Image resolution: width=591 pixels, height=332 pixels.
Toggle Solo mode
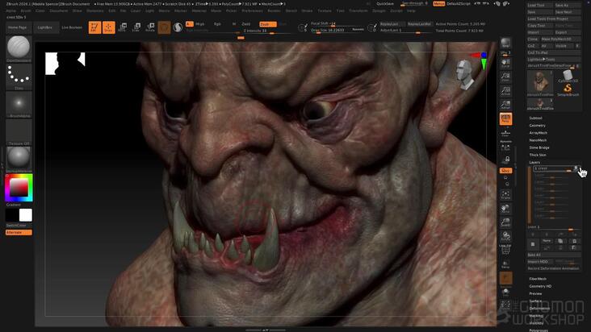click(x=505, y=293)
